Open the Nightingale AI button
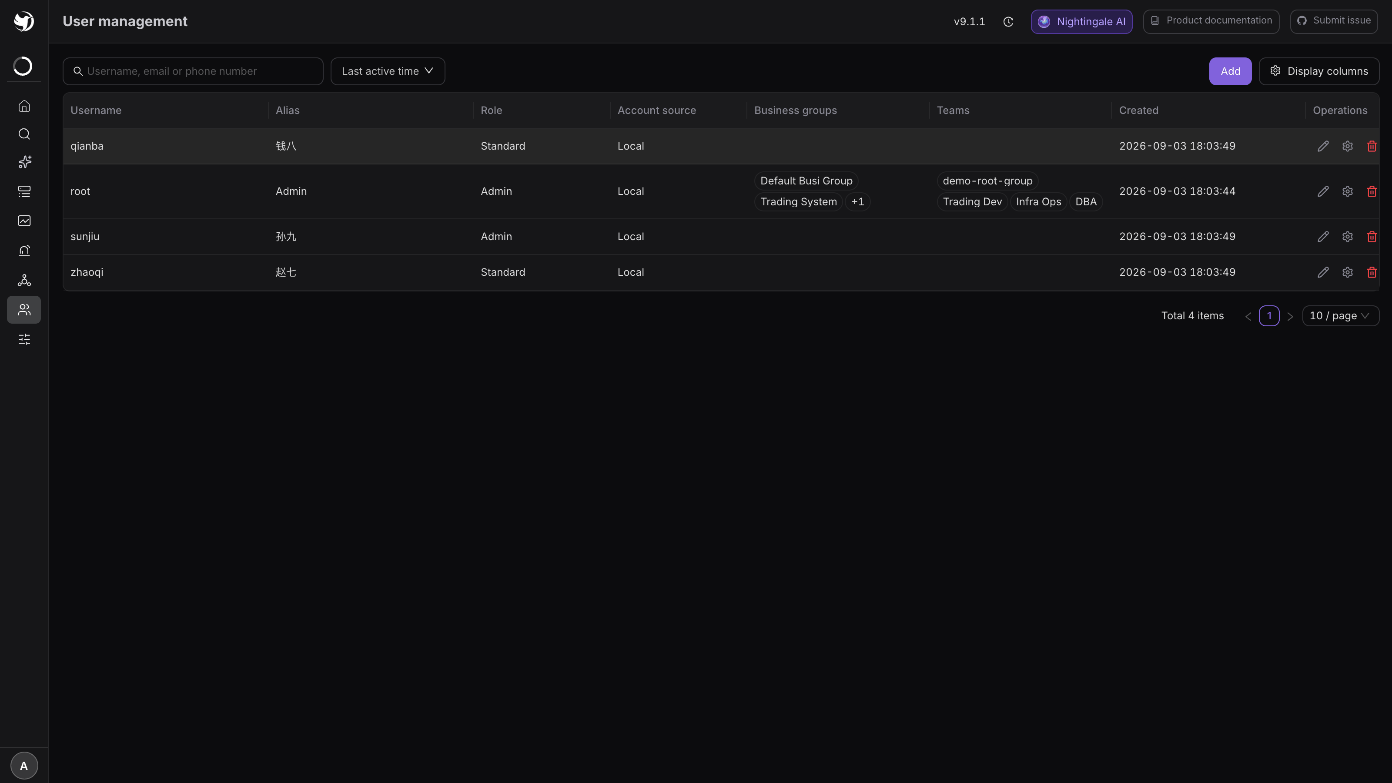The width and height of the screenshot is (1392, 783). pyautogui.click(x=1081, y=22)
